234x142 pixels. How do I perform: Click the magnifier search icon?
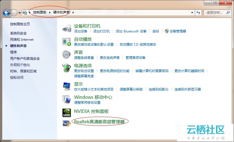(x=228, y=13)
